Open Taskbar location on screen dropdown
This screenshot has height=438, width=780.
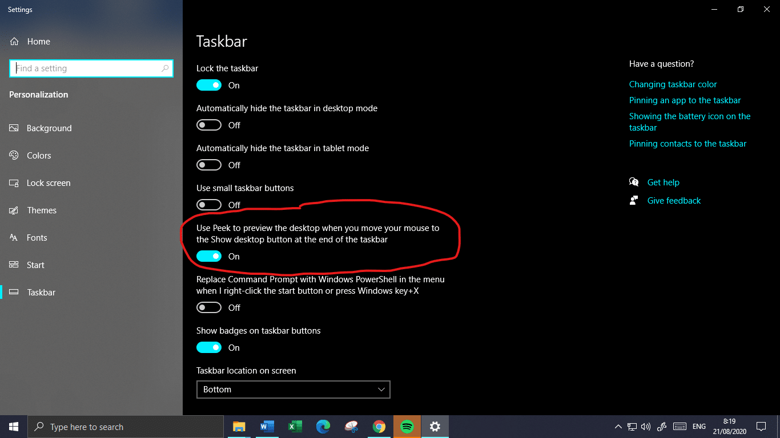pos(293,390)
